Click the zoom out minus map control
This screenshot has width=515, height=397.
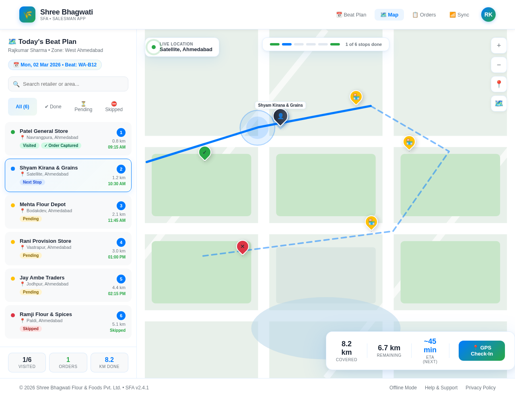(x=499, y=65)
